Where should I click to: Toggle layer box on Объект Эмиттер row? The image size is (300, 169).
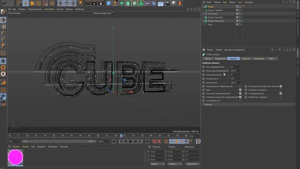(237, 17)
